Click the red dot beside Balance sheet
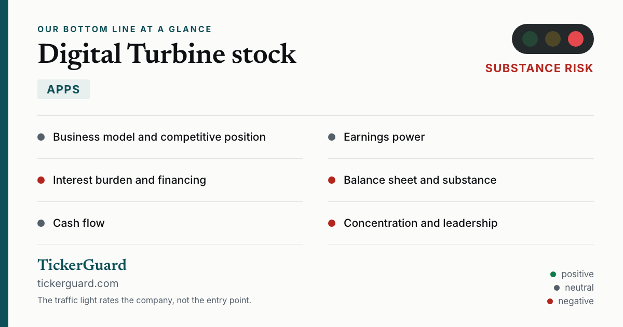The image size is (623, 327). pos(332,180)
